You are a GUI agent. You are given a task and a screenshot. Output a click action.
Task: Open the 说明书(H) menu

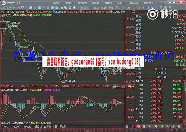tap(149, 3)
